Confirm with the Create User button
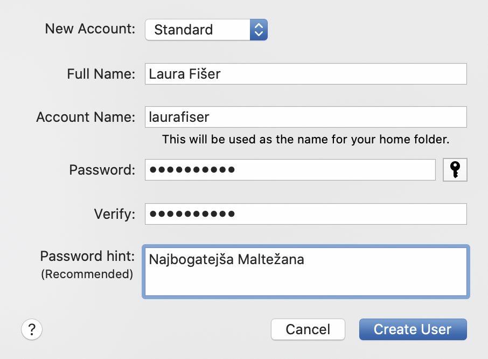 click(413, 329)
